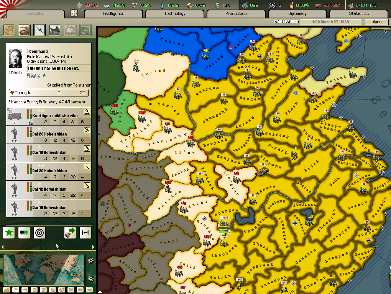
Task: Click the brigade icon on Dai 28 Hoheishidan row
Action: pos(87,130)
